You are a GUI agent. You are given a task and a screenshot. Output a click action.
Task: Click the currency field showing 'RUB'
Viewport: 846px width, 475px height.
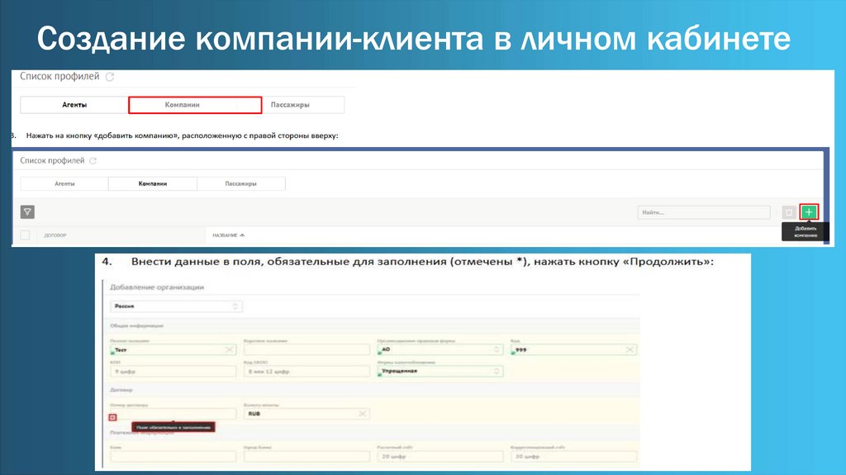tap(307, 414)
